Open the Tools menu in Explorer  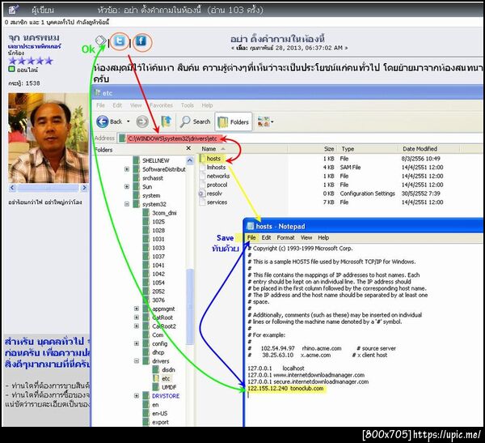(188, 105)
